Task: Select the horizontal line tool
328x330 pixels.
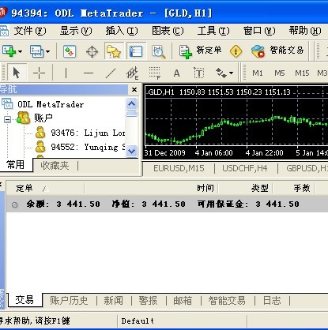Action: point(89,73)
